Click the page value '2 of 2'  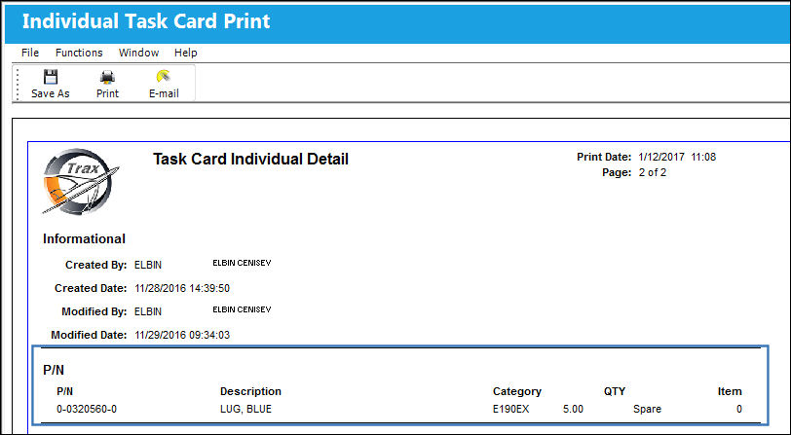coord(653,172)
